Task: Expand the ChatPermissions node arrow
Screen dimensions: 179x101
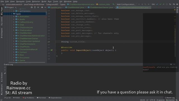Action: (x=14, y=44)
